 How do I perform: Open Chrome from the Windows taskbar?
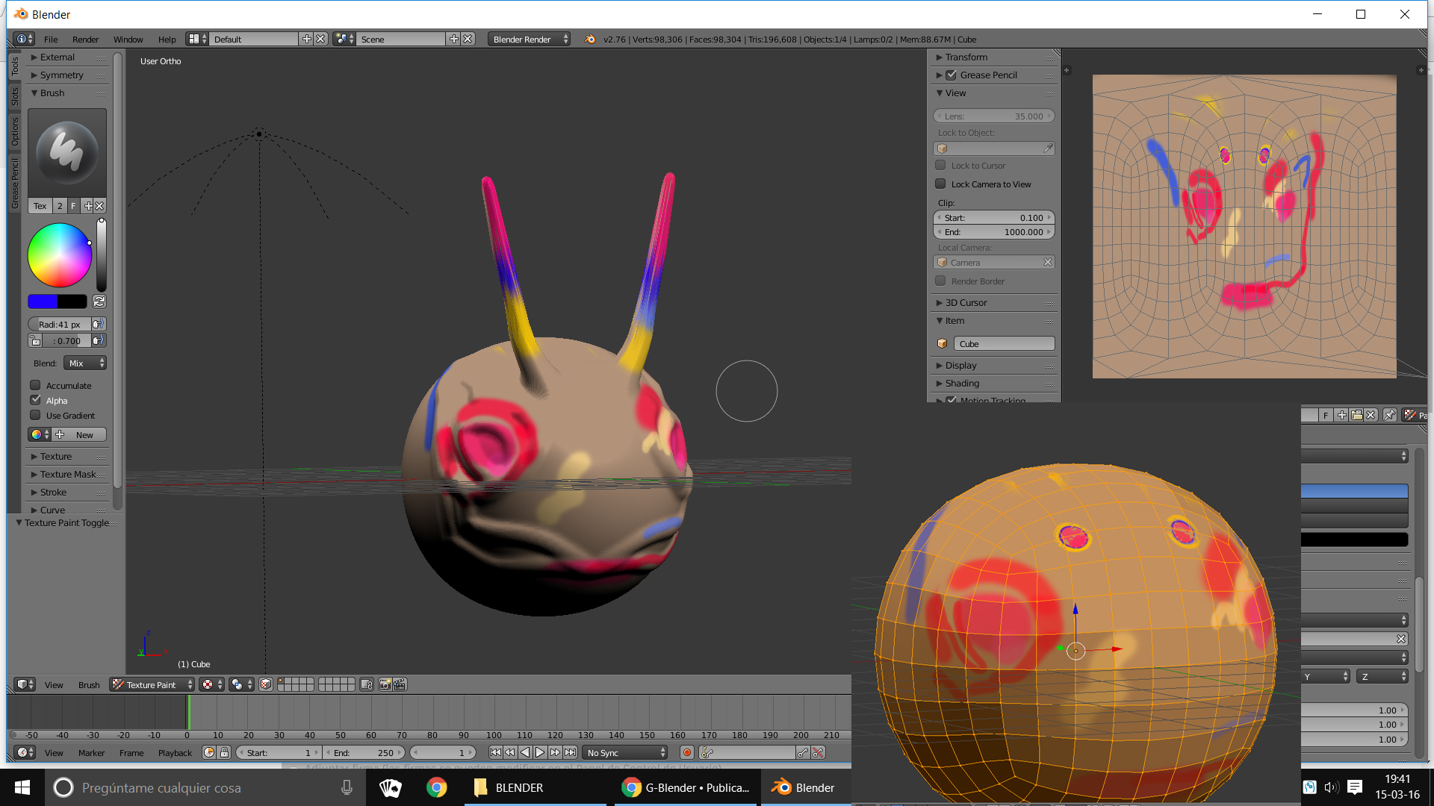tap(436, 787)
